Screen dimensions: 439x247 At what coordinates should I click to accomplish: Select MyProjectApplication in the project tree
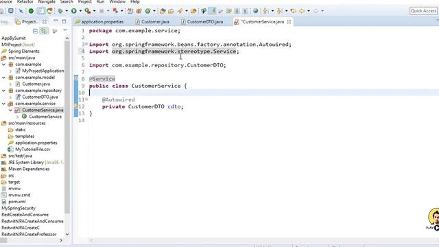tap(40, 71)
